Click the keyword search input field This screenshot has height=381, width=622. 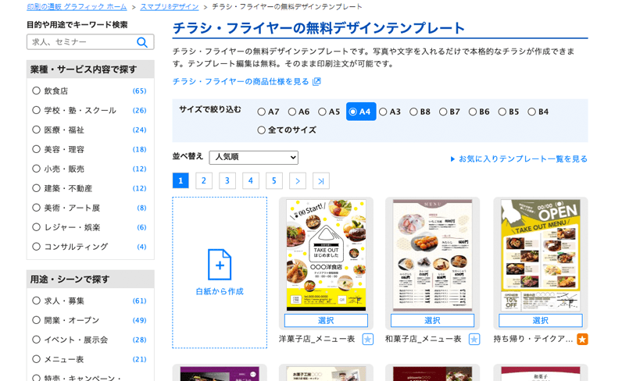click(x=81, y=42)
